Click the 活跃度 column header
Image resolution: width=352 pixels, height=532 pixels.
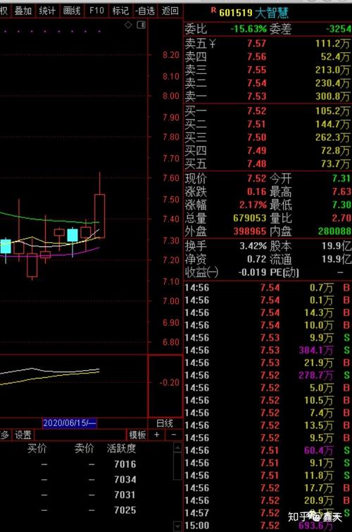[x=121, y=448]
